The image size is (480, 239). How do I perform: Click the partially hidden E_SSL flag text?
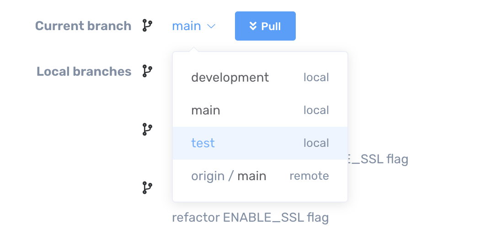tap(378, 159)
